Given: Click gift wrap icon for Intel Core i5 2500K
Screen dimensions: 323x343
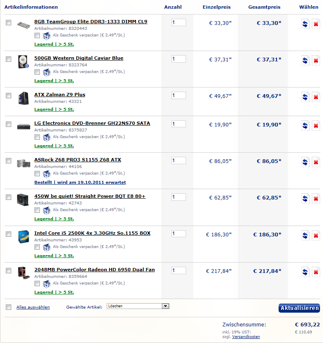Looking at the screenshot, I should [x=46, y=247].
